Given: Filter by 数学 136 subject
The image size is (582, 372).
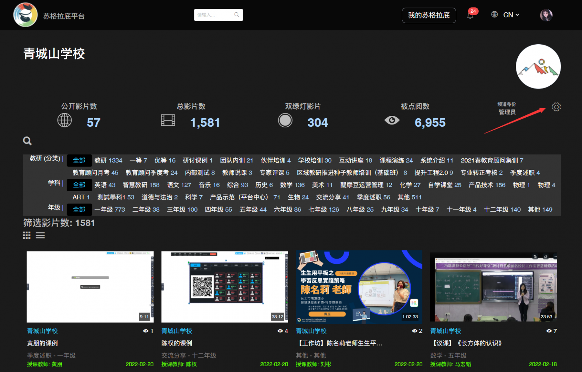Looking at the screenshot, I should (x=292, y=185).
